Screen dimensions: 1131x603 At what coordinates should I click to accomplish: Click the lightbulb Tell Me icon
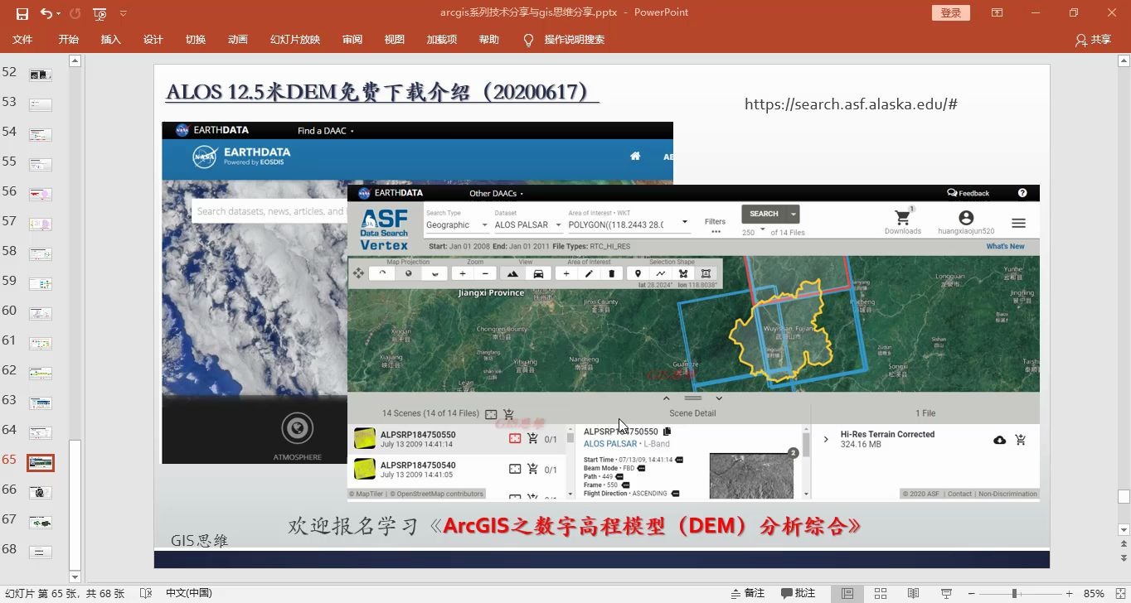pyautogui.click(x=528, y=40)
